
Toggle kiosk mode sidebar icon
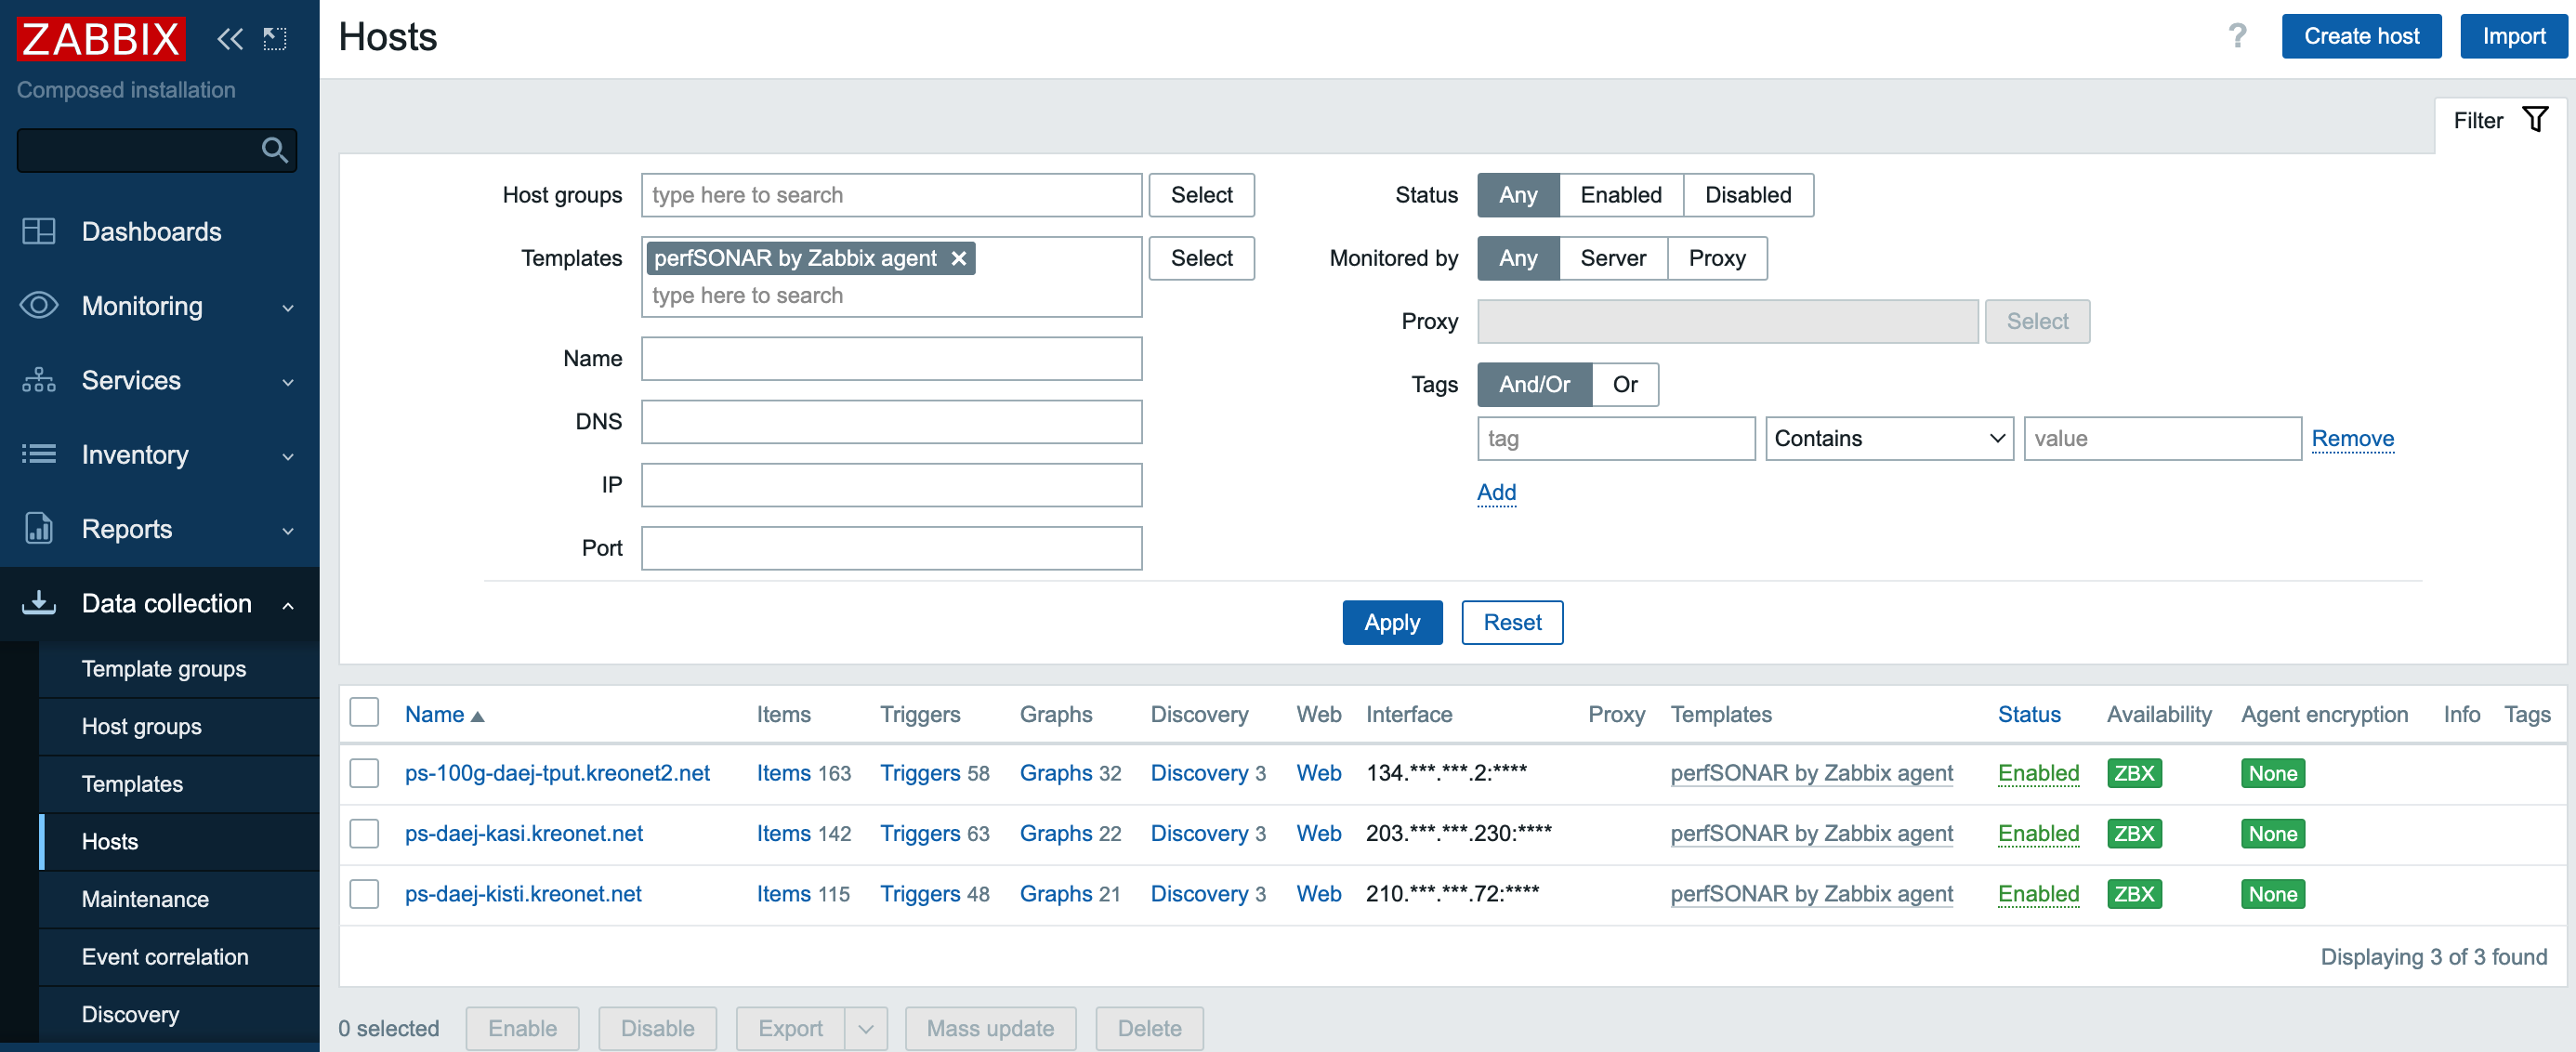tap(275, 39)
